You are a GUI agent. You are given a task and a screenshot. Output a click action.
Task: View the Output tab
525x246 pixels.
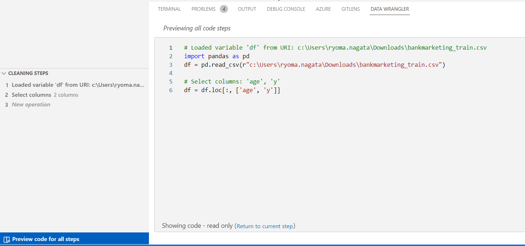[x=247, y=9]
